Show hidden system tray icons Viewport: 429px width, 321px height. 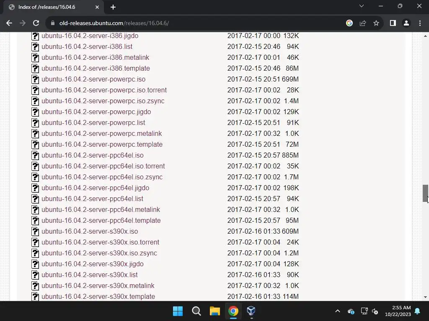338,311
